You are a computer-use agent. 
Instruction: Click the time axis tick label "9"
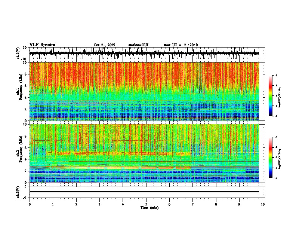[239, 204]
